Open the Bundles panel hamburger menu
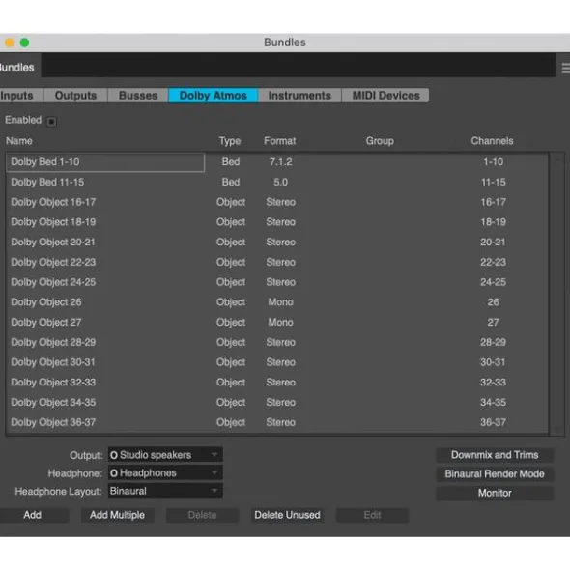This screenshot has height=571, width=570. point(565,68)
